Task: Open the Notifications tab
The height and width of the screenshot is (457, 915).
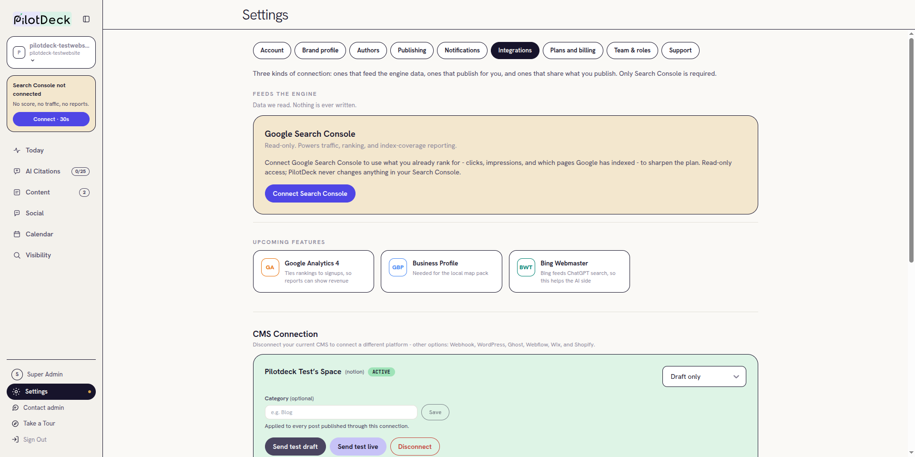Action: click(462, 51)
